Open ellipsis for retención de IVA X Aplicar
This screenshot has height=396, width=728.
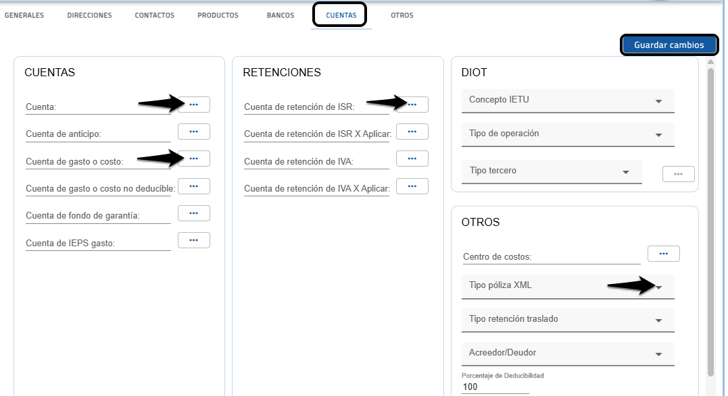412,186
